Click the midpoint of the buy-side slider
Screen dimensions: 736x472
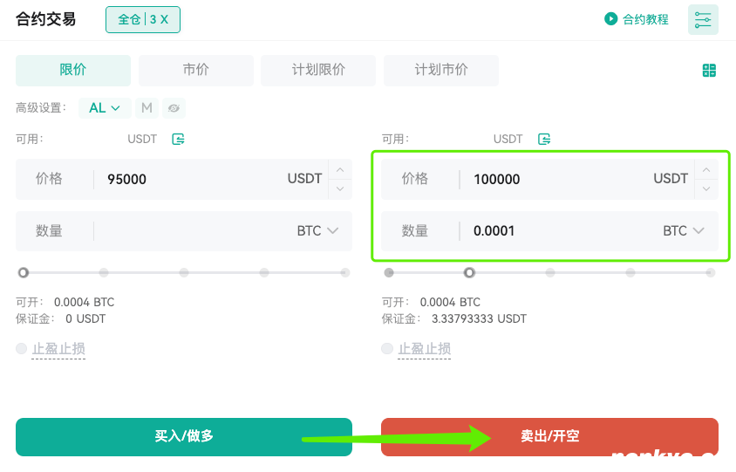point(184,272)
